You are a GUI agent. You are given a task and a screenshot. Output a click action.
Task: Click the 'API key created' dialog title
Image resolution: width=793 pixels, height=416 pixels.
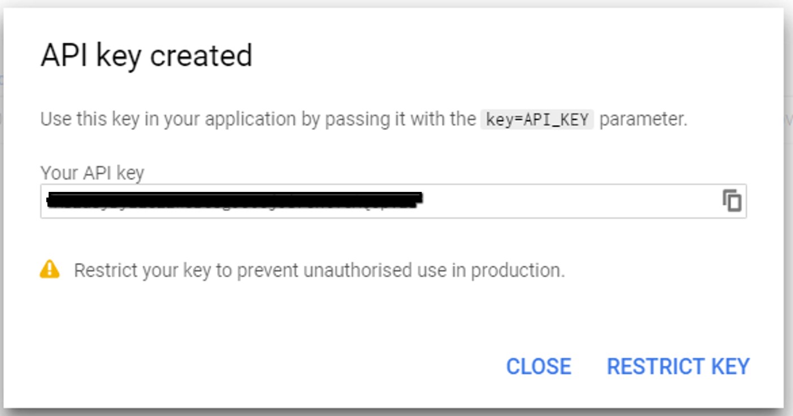[146, 54]
